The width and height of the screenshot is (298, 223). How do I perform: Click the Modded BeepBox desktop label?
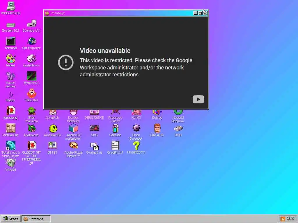pos(178,119)
